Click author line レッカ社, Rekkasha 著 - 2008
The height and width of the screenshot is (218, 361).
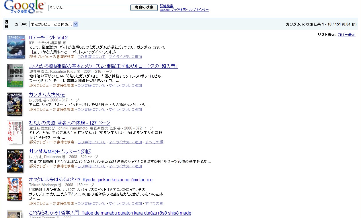pyautogui.click(x=63, y=157)
